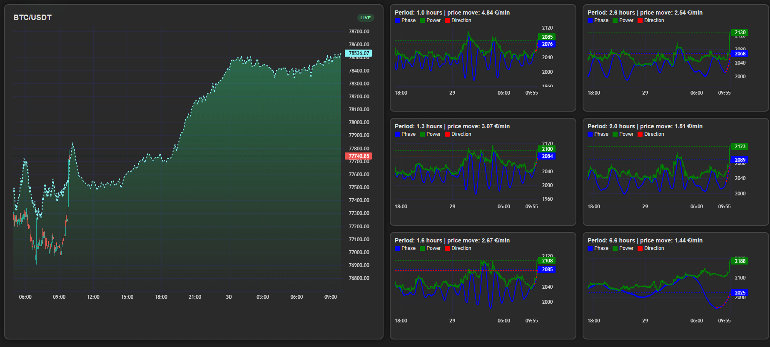The height and width of the screenshot is (347, 770).
Task: Click the green 2188 power value tag
Action: [740, 261]
